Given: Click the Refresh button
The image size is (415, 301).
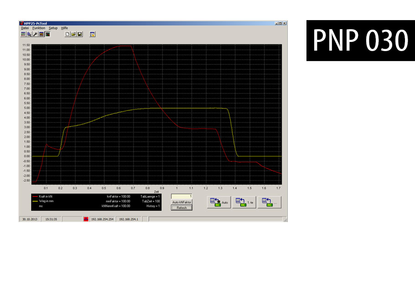Looking at the screenshot, I should pos(182,208).
